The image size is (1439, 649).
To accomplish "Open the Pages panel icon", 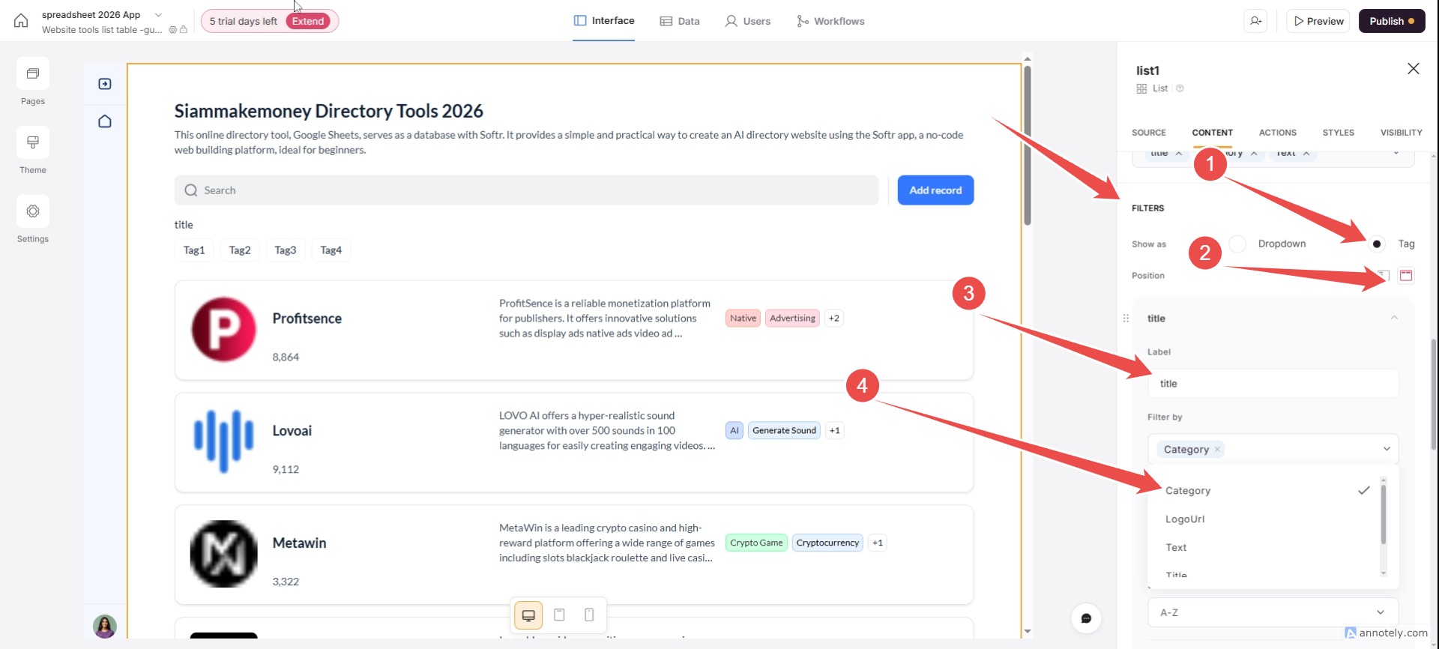I will coord(33,74).
